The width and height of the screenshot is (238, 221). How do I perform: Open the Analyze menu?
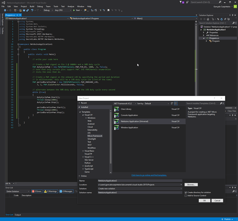pyautogui.click(x=71, y=6)
